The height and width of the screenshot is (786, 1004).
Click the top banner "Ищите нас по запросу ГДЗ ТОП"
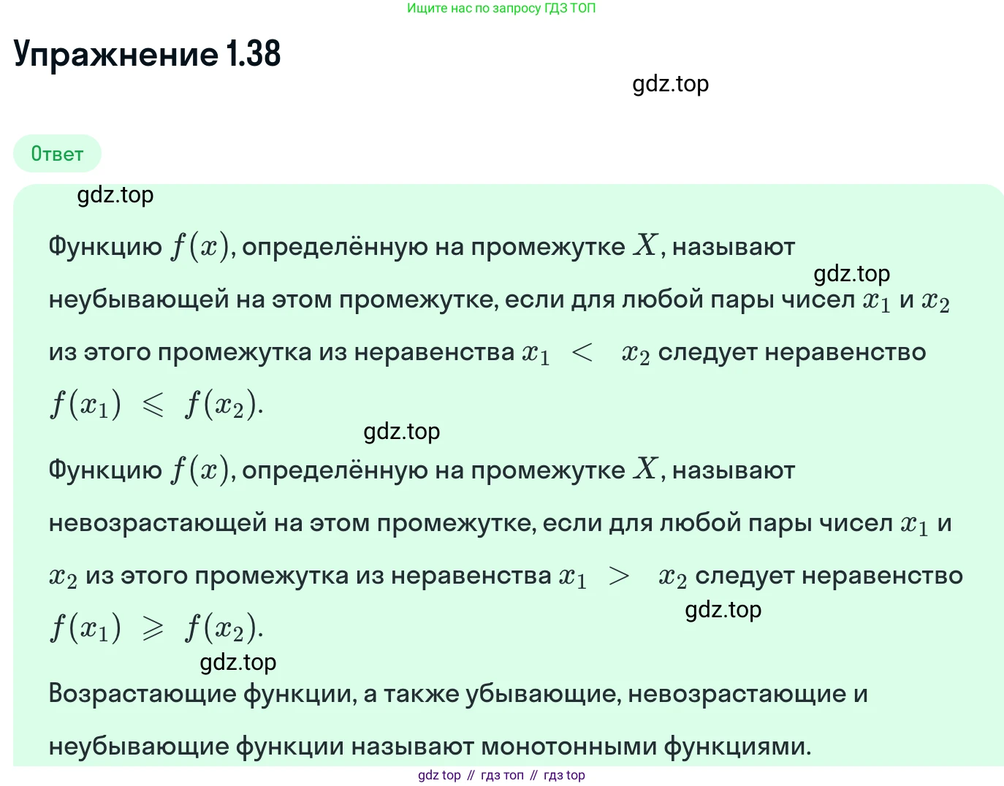[x=501, y=8]
